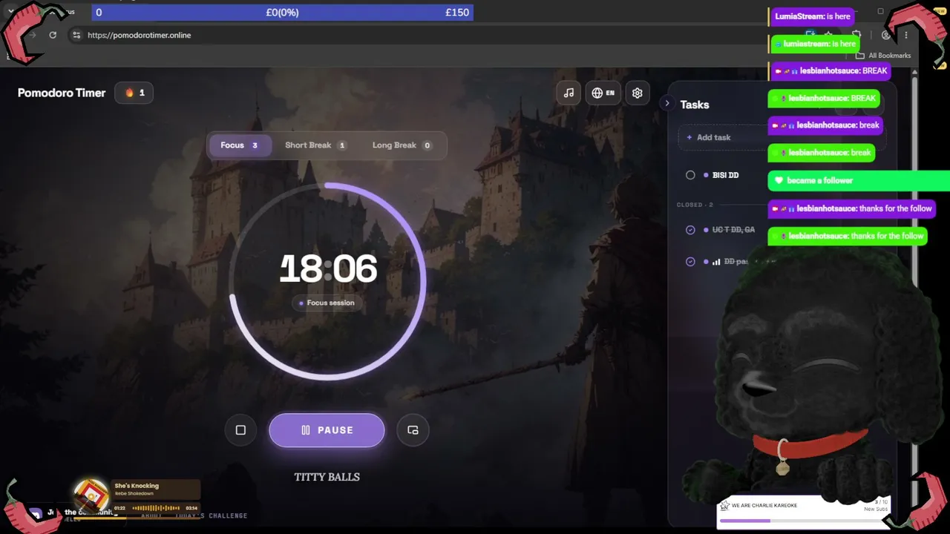This screenshot has width=950, height=534.
Task: Switch to the Focus tab
Action: [239, 145]
